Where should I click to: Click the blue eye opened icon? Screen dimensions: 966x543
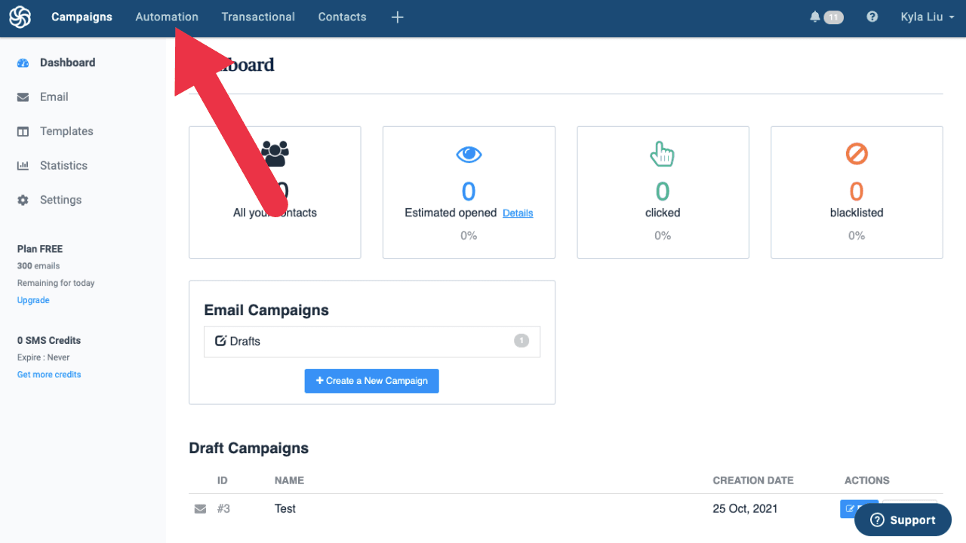469,155
